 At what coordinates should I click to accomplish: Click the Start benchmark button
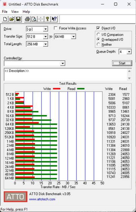pos(122,63)
